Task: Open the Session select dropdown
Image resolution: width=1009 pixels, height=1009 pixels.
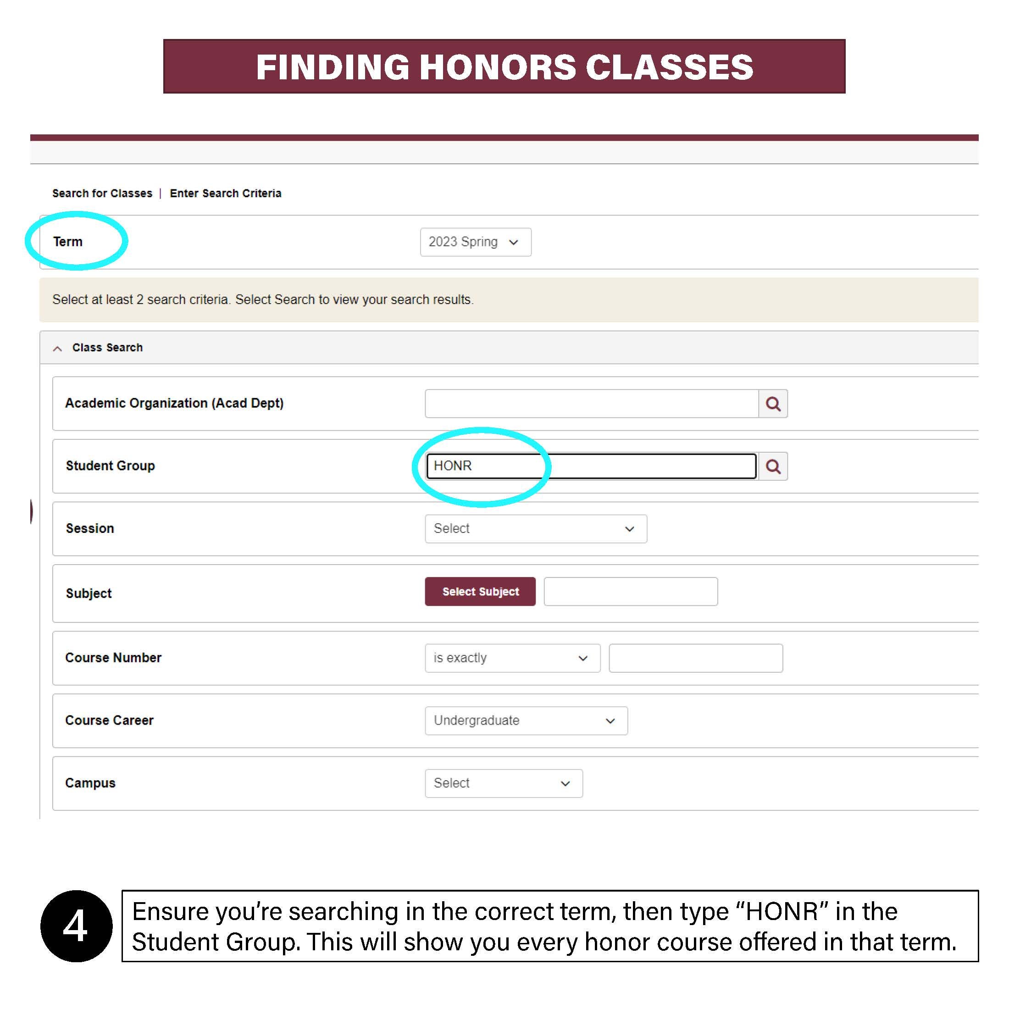Action: tap(535, 528)
